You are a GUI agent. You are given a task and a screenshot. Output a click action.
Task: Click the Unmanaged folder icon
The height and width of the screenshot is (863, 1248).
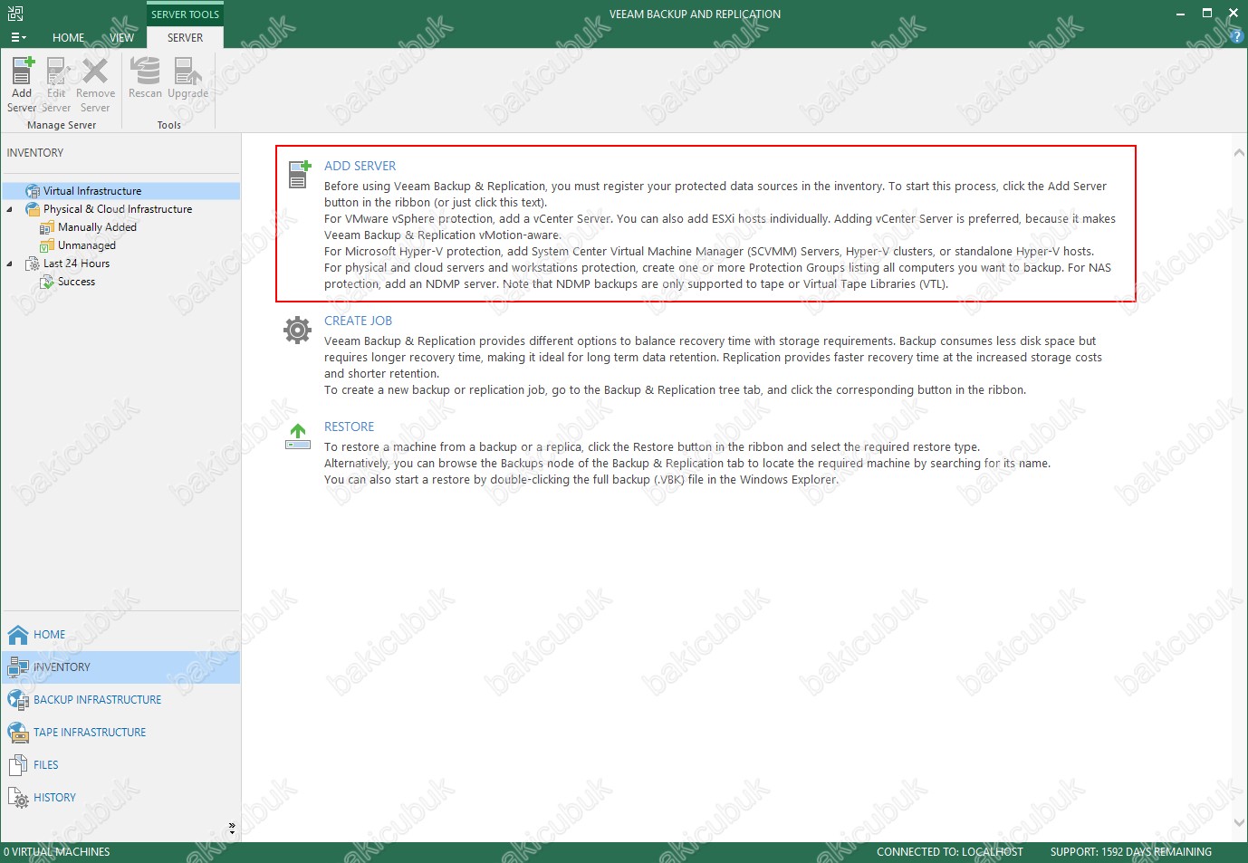(47, 245)
